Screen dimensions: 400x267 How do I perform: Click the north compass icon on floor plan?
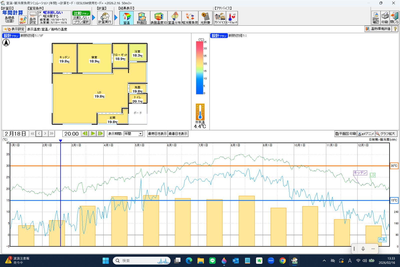[6, 43]
